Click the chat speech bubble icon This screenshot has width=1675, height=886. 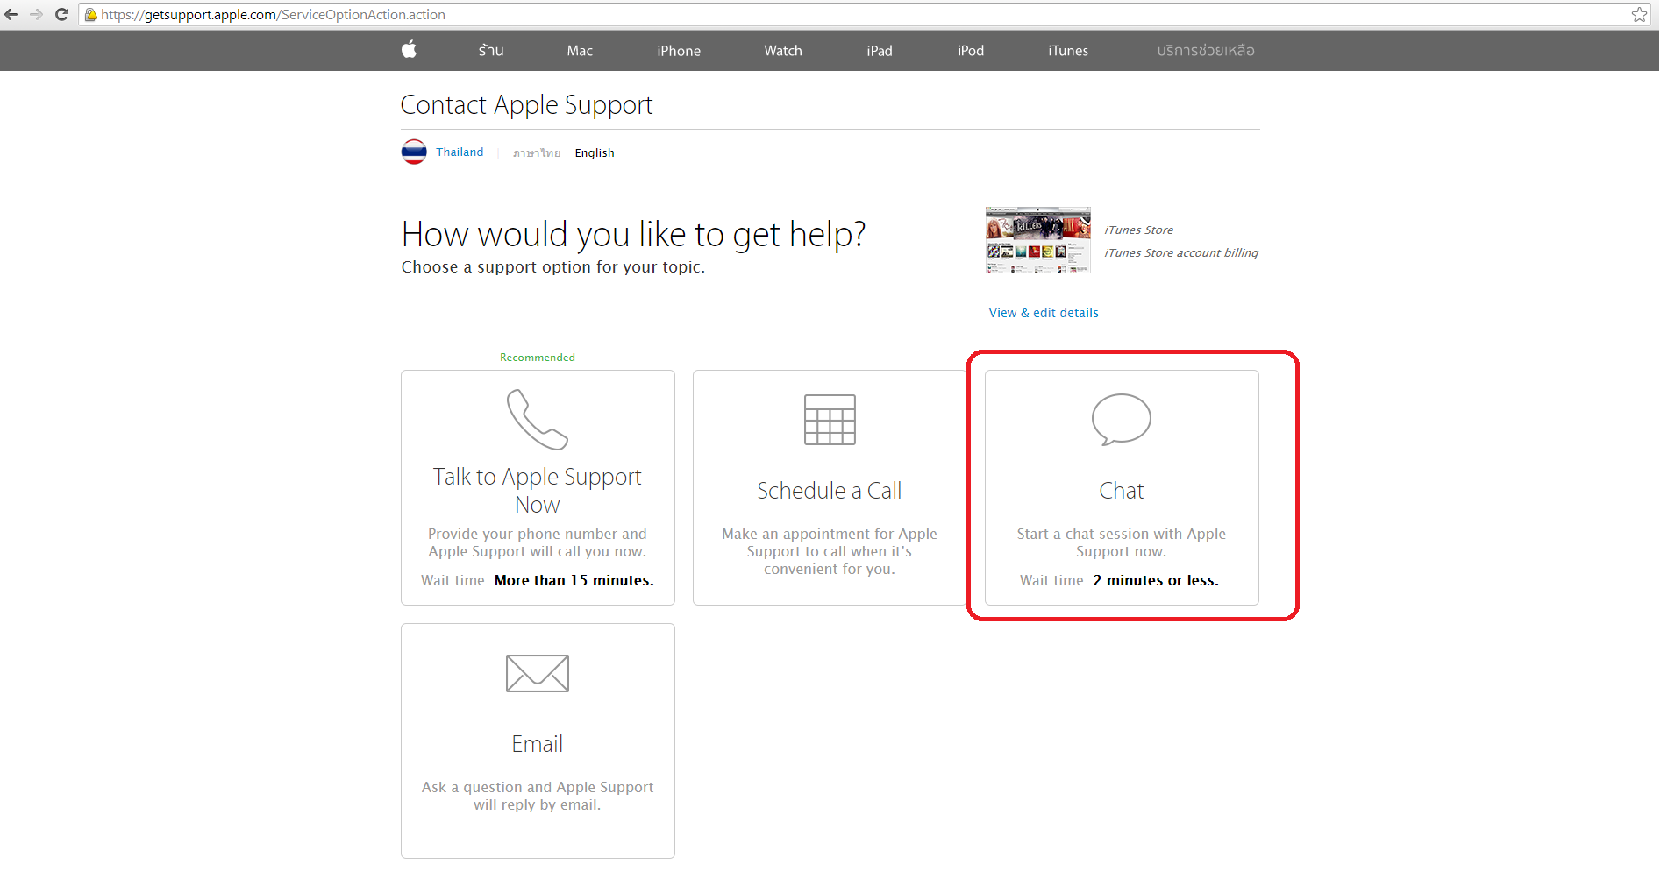[1122, 420]
